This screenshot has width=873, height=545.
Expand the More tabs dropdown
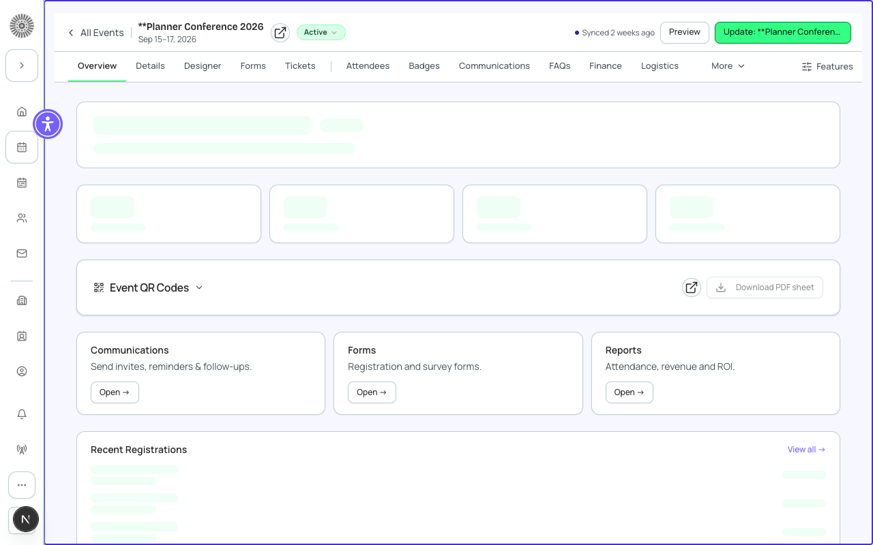click(728, 66)
